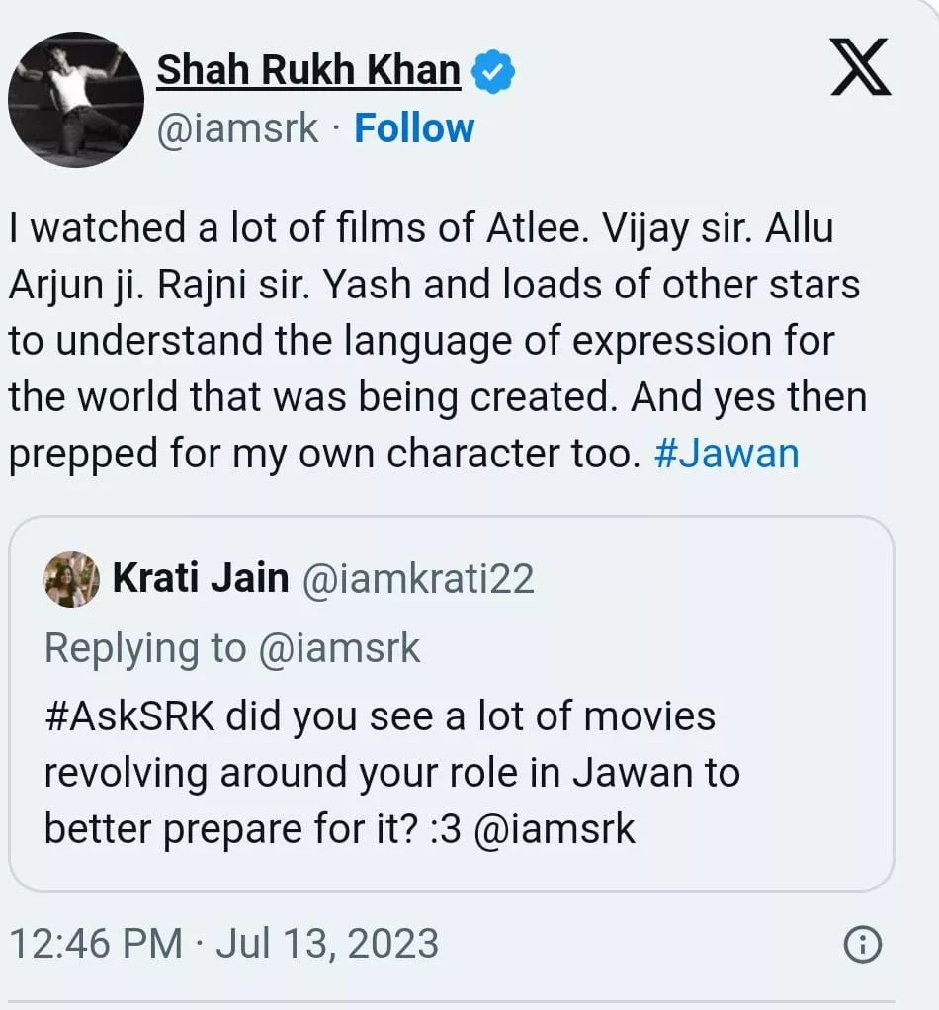The width and height of the screenshot is (939, 1010).
Task: Click the Shah Rukh Khan display name
Action: click(308, 71)
